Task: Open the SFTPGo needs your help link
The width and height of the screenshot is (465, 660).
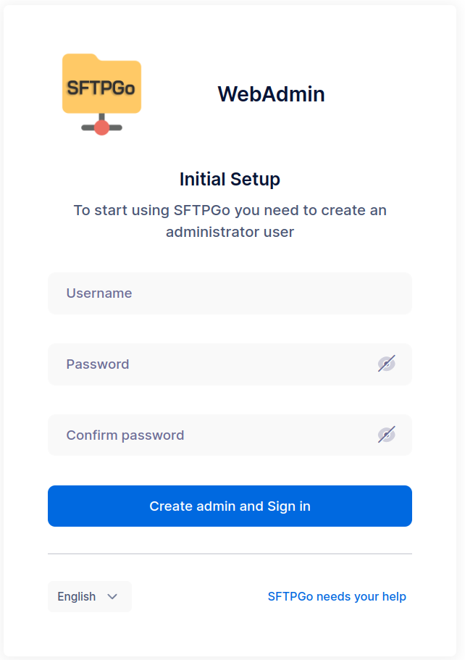Action: pyautogui.click(x=337, y=596)
